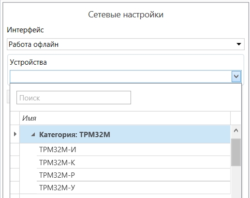Click the device list vertical scrollbar thumb

[x=236, y=152]
